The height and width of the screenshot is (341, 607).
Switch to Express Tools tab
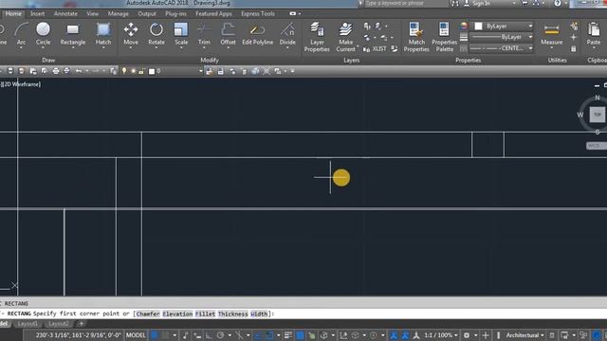(x=258, y=13)
